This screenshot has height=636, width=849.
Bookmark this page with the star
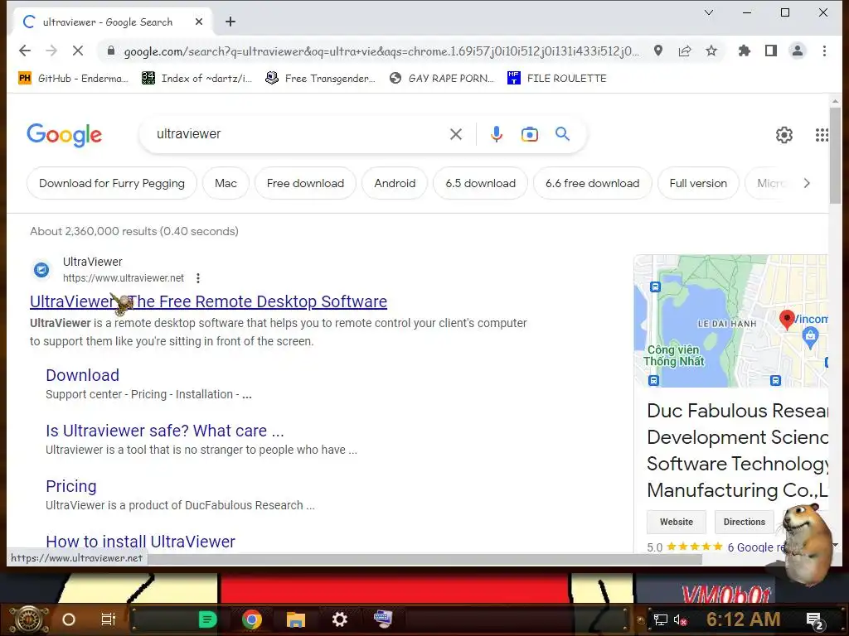(x=711, y=51)
